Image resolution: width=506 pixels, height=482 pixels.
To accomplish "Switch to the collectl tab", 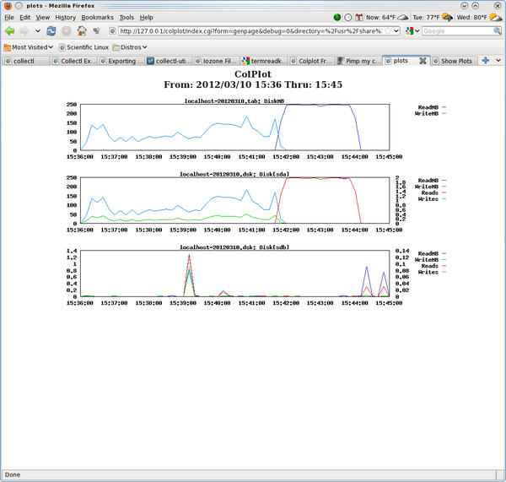I will 25,61.
